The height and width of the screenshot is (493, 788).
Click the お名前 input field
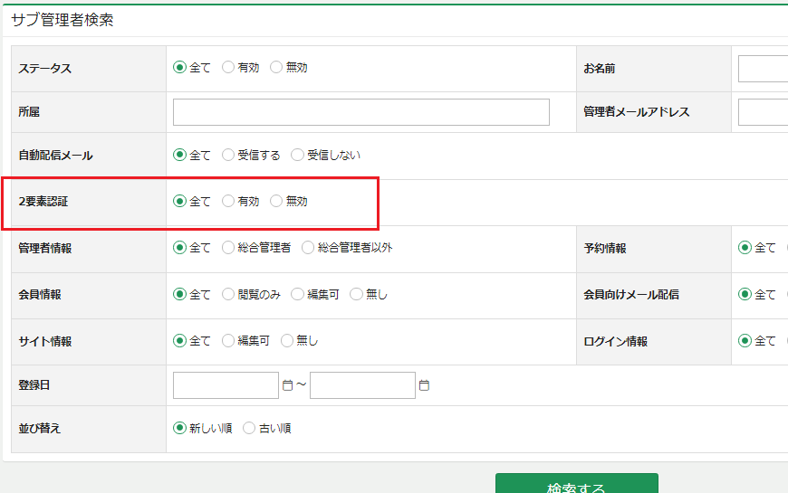[763, 69]
